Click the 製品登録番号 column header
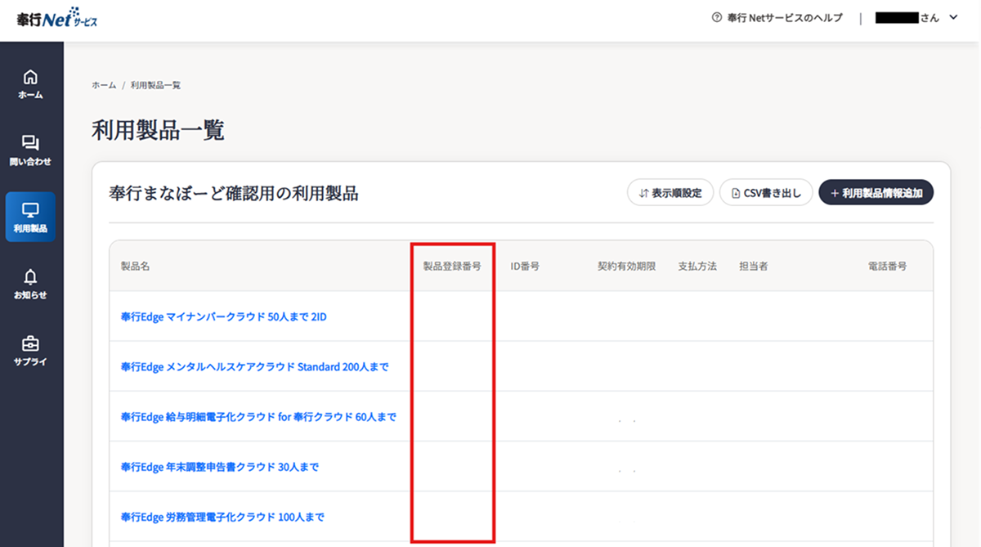The image size is (981, 547). coord(451,267)
